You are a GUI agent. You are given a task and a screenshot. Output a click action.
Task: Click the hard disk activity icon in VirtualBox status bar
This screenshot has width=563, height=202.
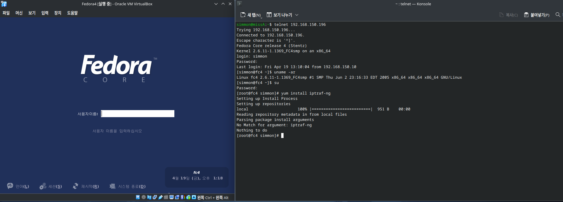(x=138, y=197)
